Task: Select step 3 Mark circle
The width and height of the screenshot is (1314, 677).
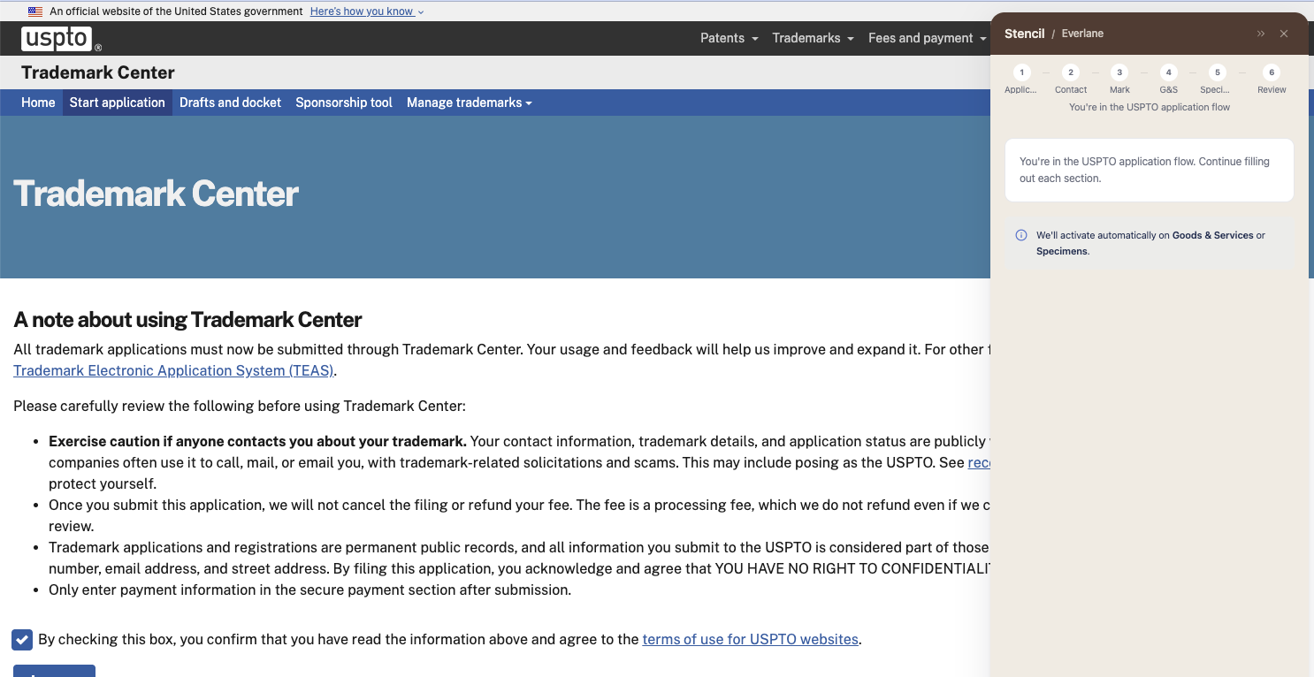Action: [x=1119, y=72]
